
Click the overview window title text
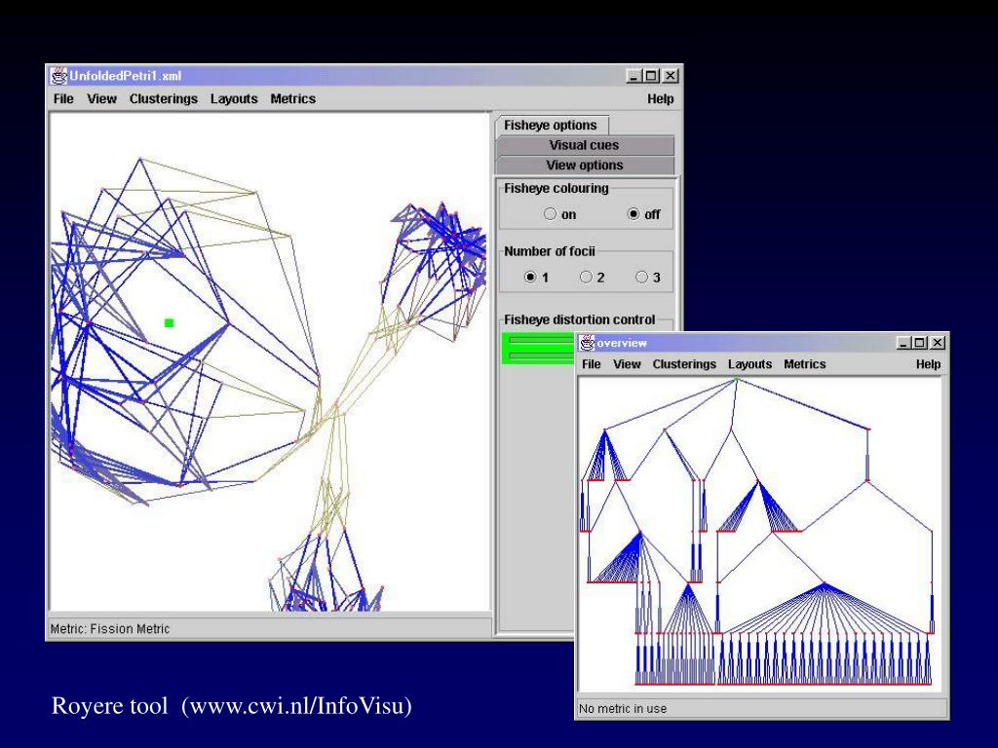tap(622, 343)
